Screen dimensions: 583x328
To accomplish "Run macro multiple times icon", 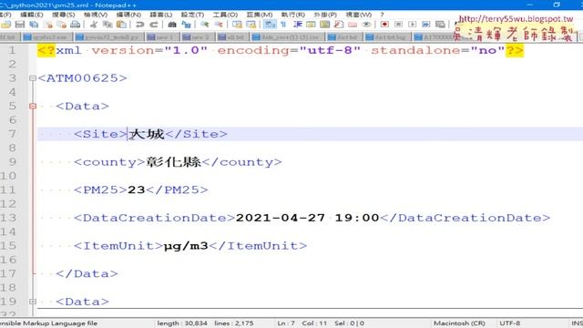I will tap(426, 25).
